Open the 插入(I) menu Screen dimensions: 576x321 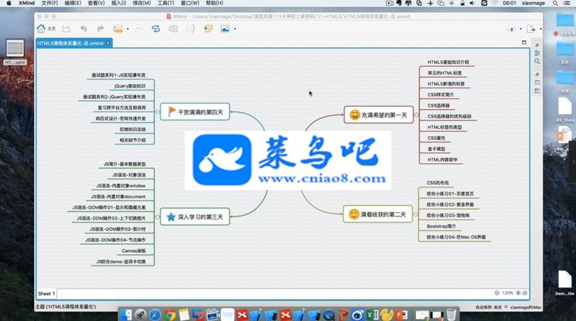point(118,3)
